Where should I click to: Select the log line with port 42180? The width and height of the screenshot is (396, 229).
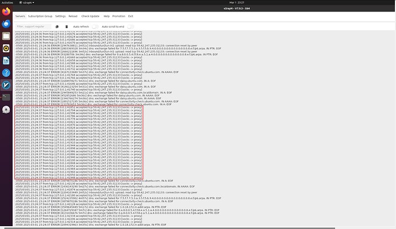coord(79,195)
